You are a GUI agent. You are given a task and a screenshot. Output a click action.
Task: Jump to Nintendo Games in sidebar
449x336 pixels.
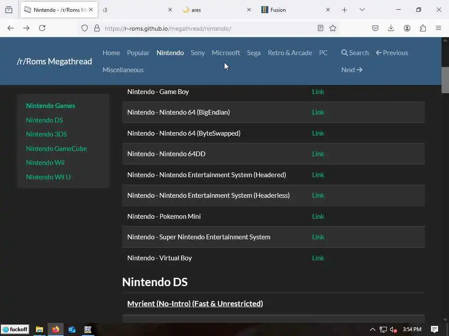pyautogui.click(x=50, y=106)
